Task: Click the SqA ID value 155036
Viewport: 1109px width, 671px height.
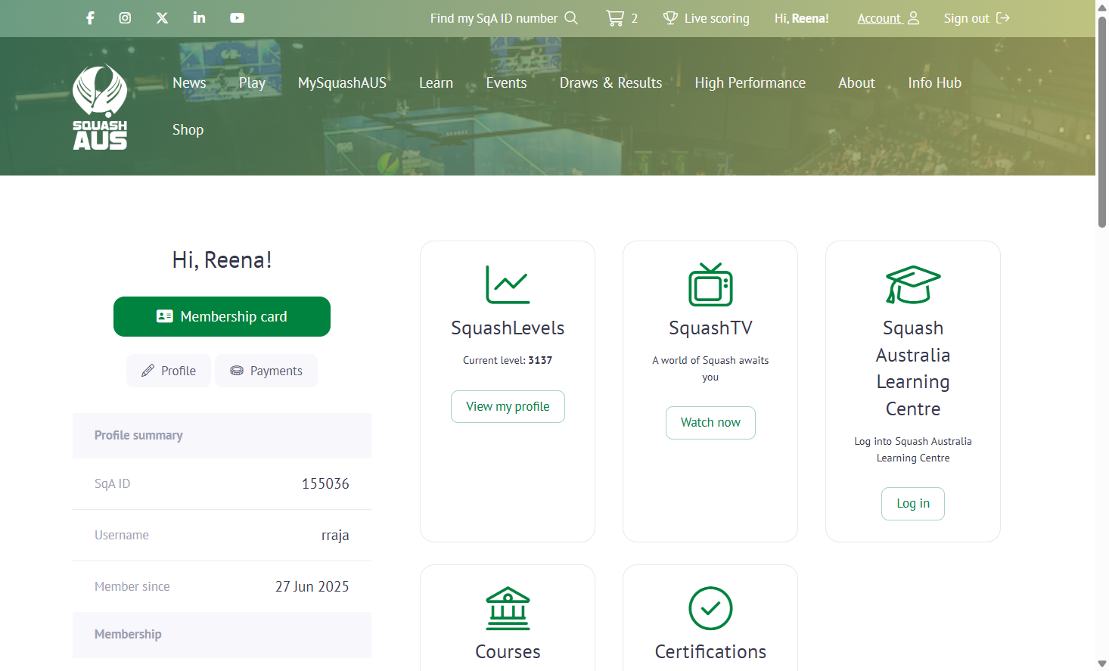Action: (x=325, y=484)
